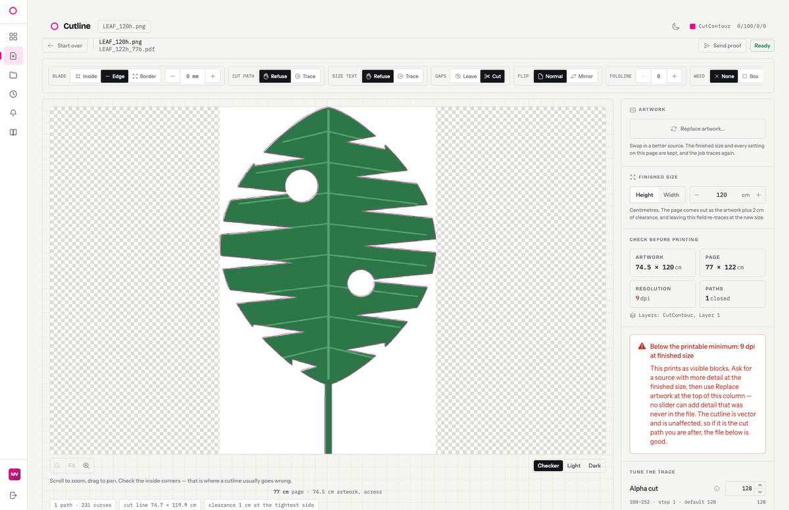This screenshot has width=789, height=510.
Task: Click the output file LEAF_122h_77b.pdf
Action: coord(127,49)
